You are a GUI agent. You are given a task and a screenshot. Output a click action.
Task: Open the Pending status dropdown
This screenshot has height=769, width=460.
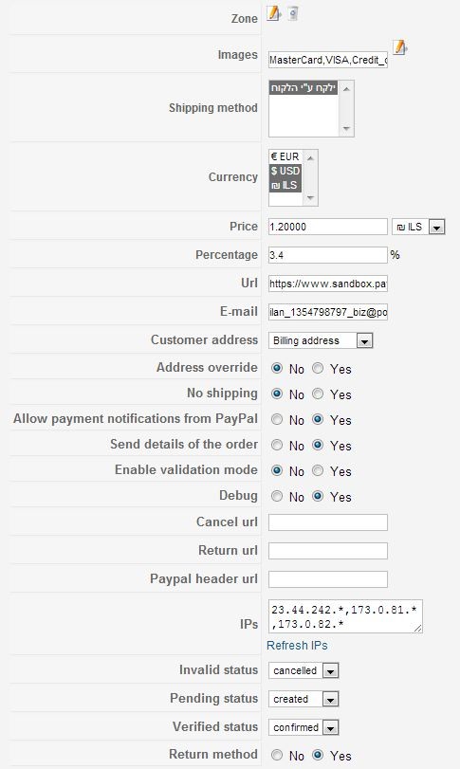304,699
